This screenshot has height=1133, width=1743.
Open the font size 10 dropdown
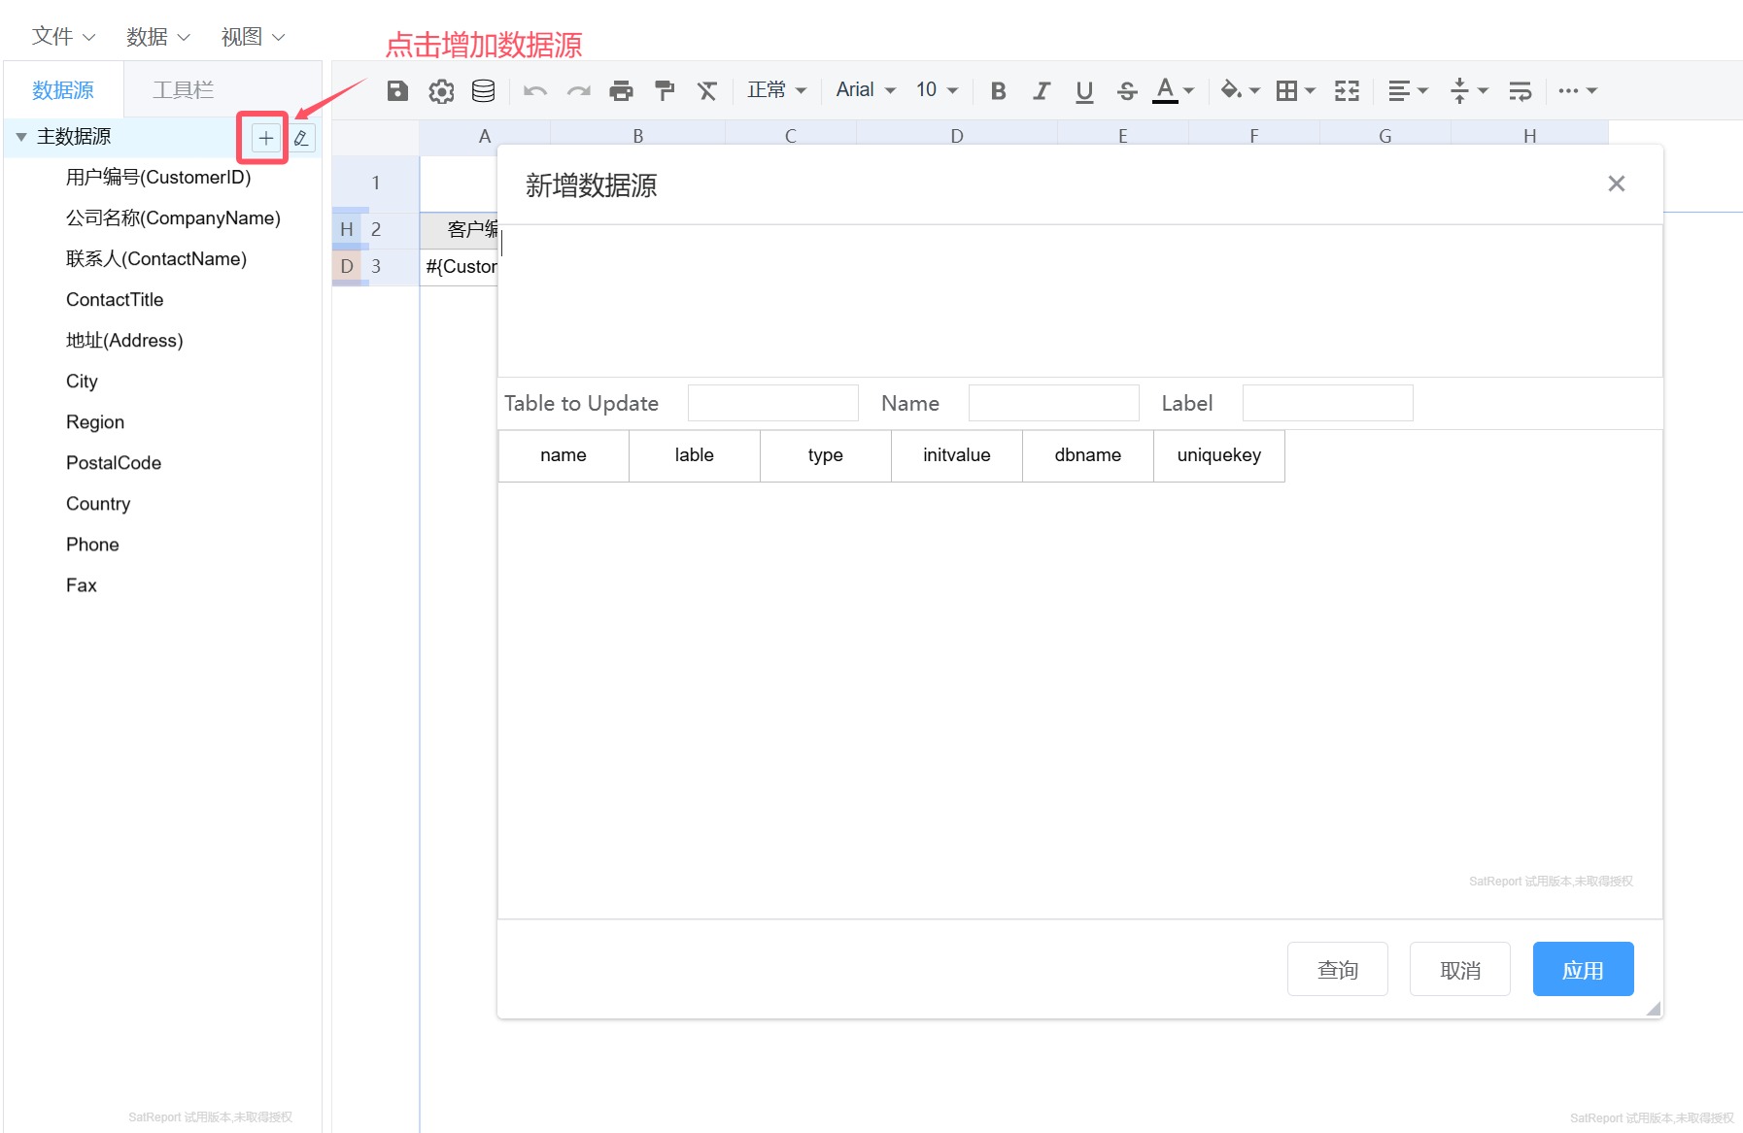tap(937, 90)
